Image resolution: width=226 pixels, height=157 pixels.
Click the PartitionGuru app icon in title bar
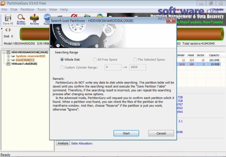click(x=3, y=3)
